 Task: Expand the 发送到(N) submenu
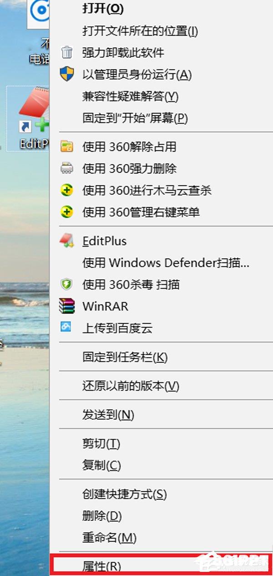point(108,414)
